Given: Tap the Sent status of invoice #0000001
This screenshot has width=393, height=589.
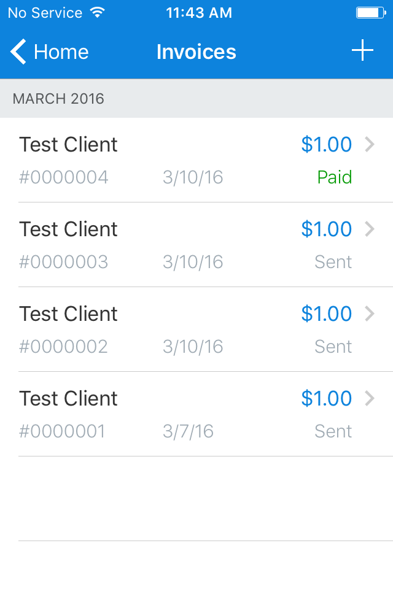Looking at the screenshot, I should [x=333, y=431].
